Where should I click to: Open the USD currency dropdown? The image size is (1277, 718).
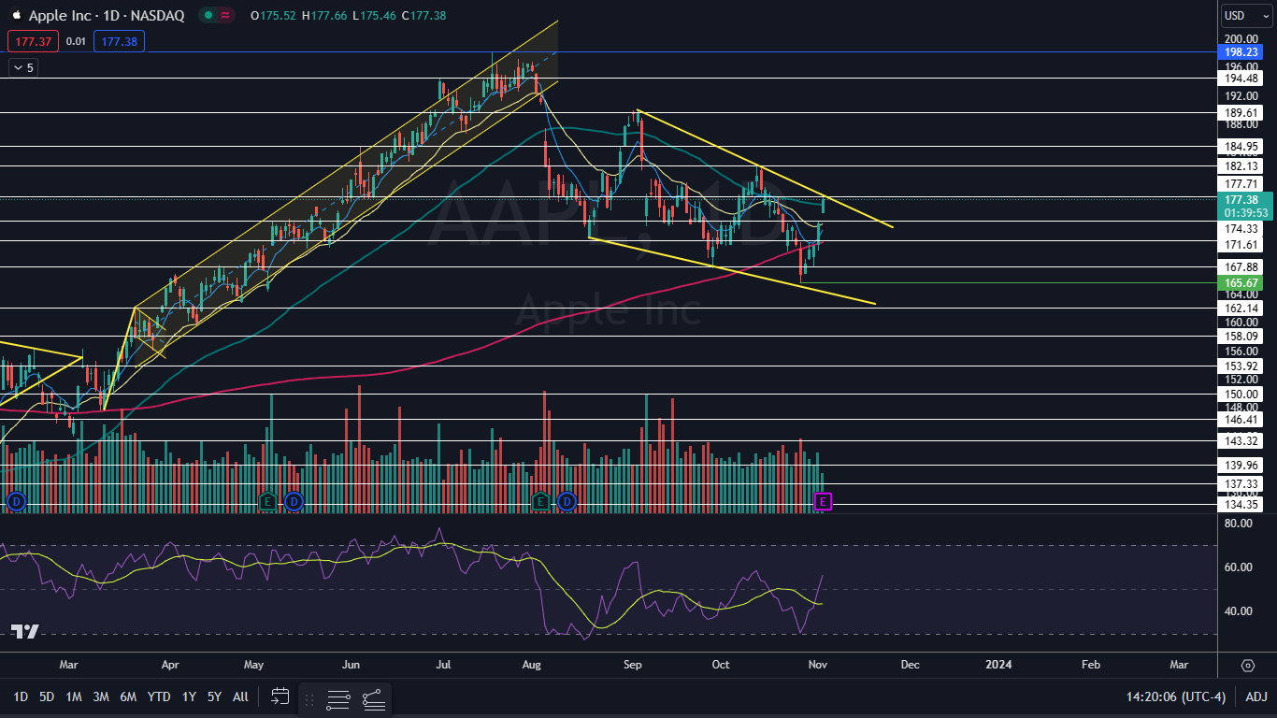tap(1246, 16)
